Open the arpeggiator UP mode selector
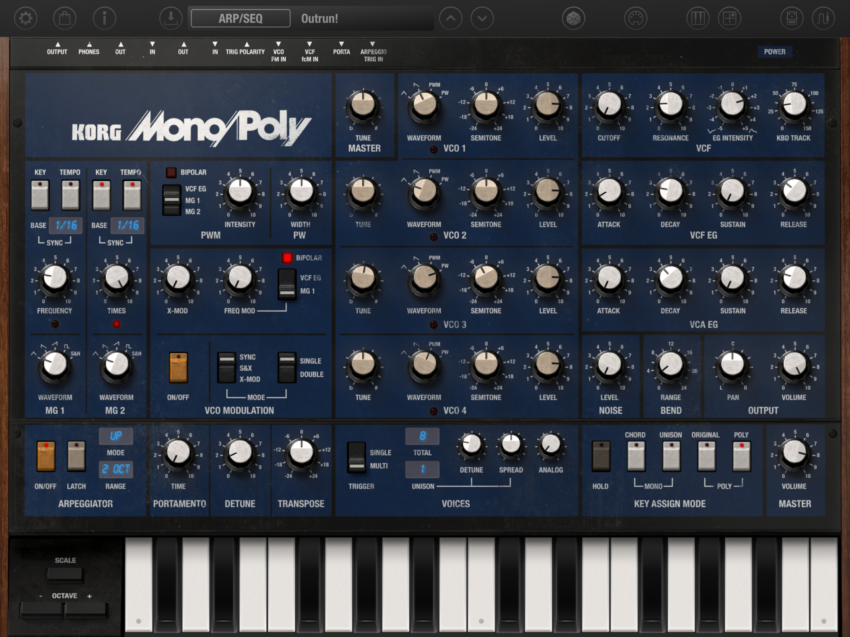This screenshot has height=637, width=850. 116,436
